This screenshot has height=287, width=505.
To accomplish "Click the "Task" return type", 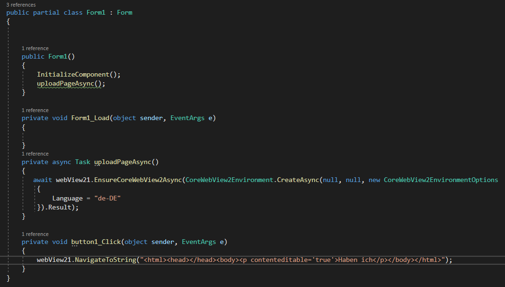I will click(83, 162).
